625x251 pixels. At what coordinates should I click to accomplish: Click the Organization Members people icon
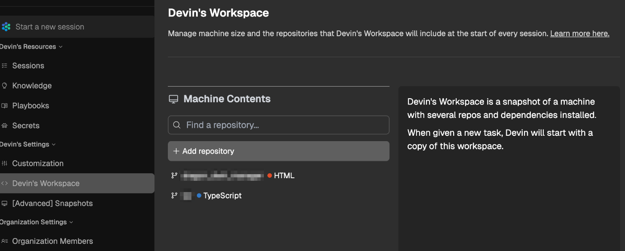point(4,241)
